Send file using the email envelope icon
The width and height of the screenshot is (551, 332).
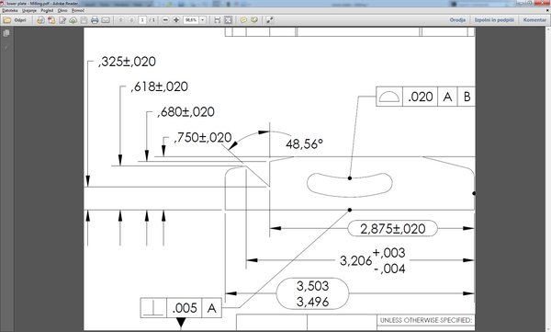(106, 20)
